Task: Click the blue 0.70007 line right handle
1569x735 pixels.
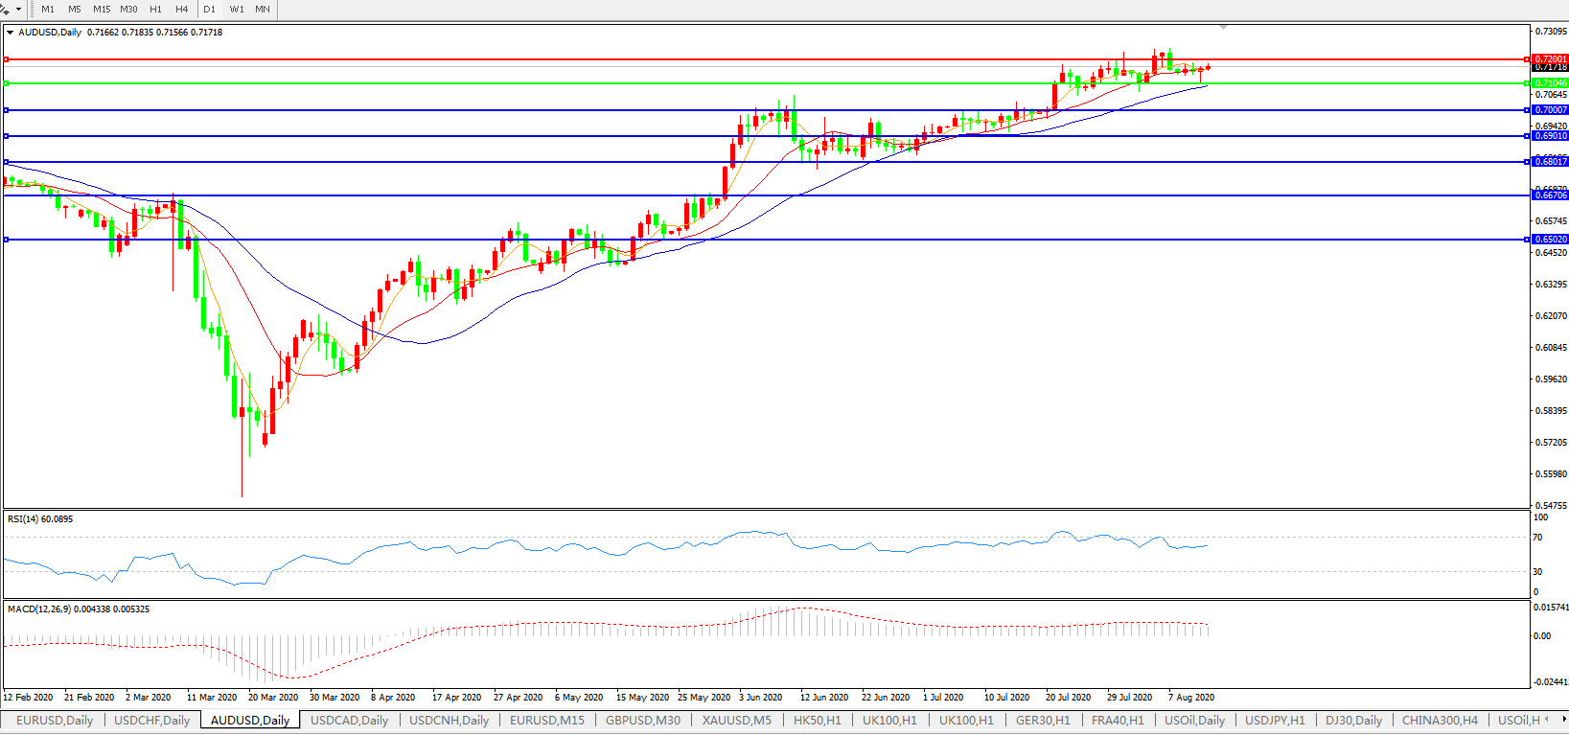Action: click(1527, 110)
